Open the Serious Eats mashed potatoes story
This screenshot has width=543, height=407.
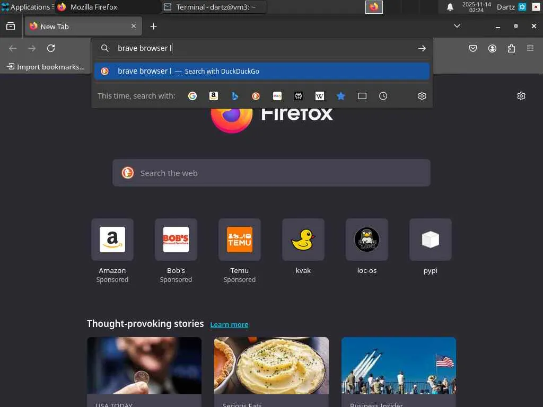[271, 371]
